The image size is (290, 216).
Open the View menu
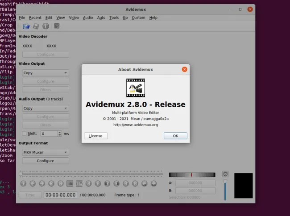pyautogui.click(x=61, y=17)
